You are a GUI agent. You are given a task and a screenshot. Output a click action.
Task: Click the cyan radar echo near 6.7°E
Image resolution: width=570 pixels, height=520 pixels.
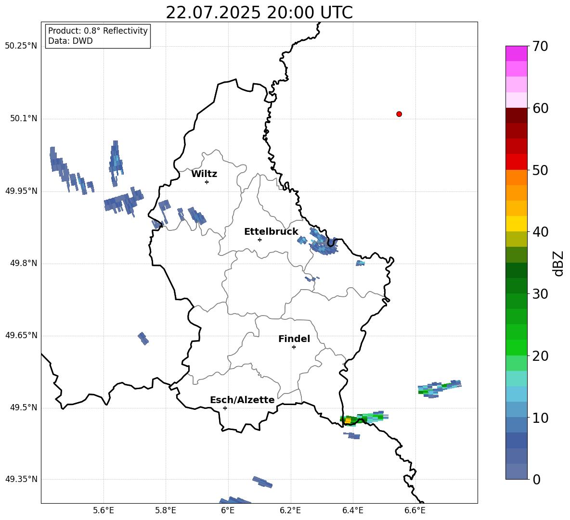pyautogui.click(x=440, y=388)
